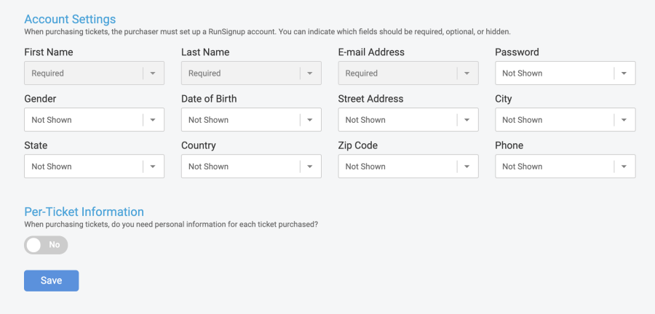Open the State Not Shown selector
Screen dimensions: 655x314
tap(94, 166)
